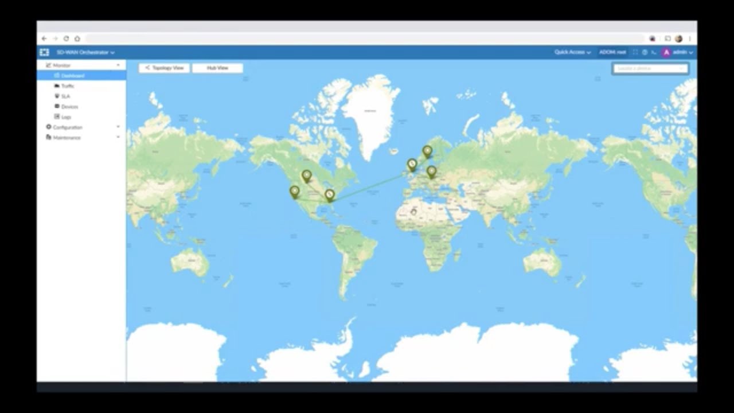This screenshot has width=734, height=413.
Task: Click the Maintenance icon in sidebar
Action: pyautogui.click(x=49, y=138)
